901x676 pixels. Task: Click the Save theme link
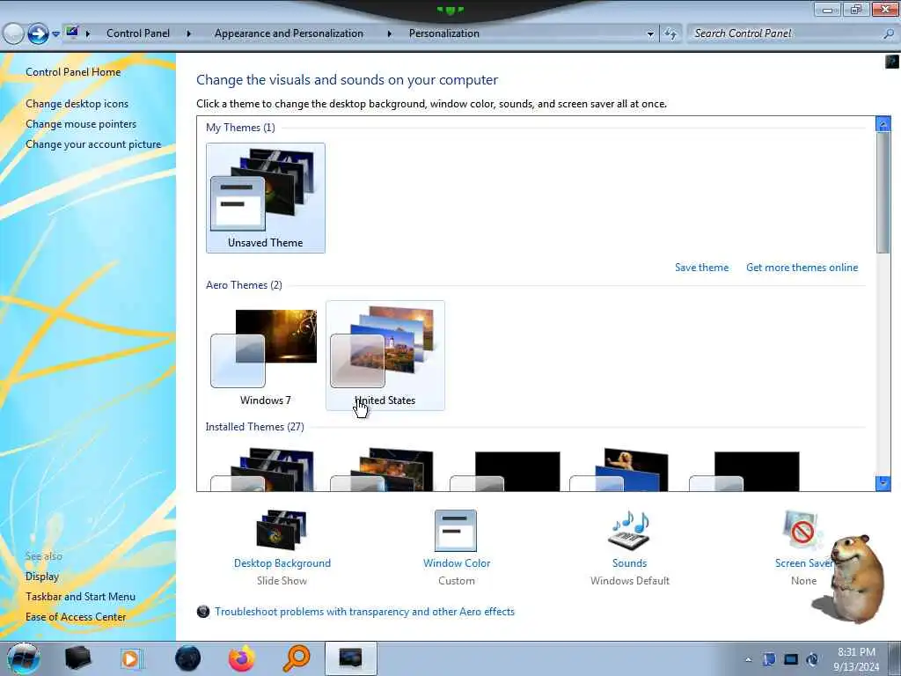coord(701,268)
